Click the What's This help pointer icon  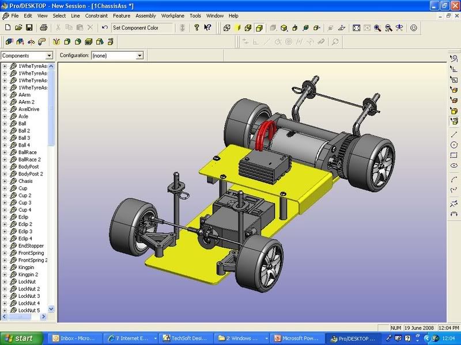pyautogui.click(x=207, y=28)
